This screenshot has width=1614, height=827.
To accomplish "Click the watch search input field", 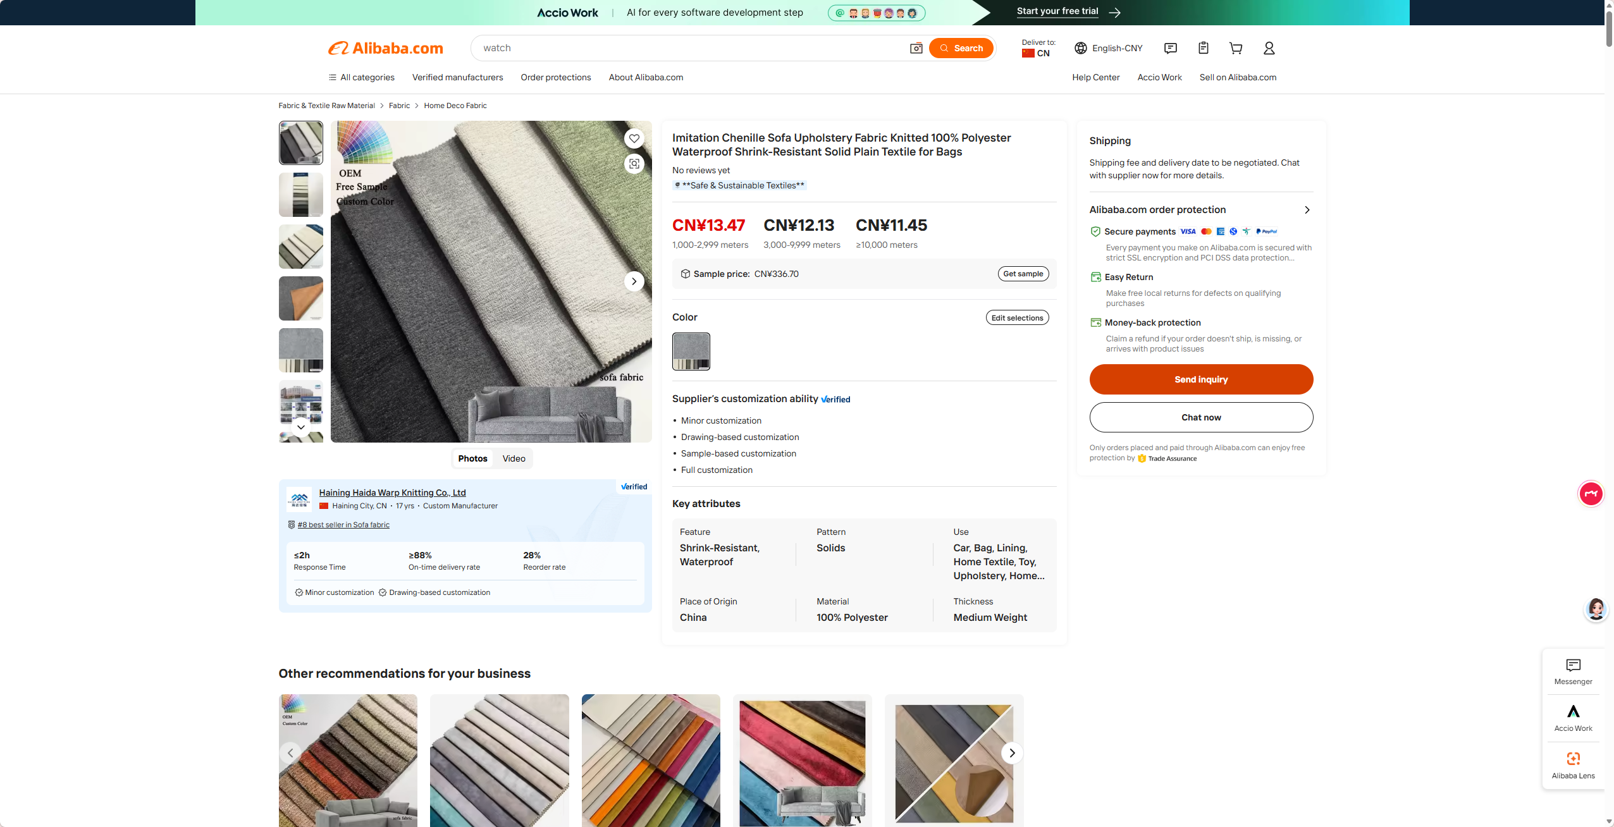I will pos(693,48).
